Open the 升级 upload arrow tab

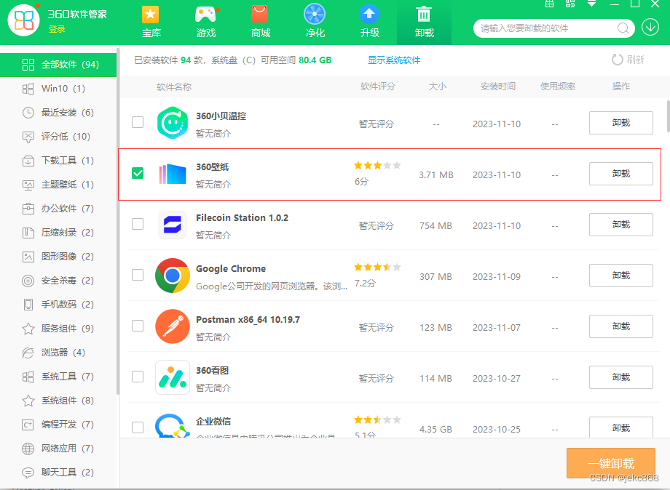pos(370,22)
